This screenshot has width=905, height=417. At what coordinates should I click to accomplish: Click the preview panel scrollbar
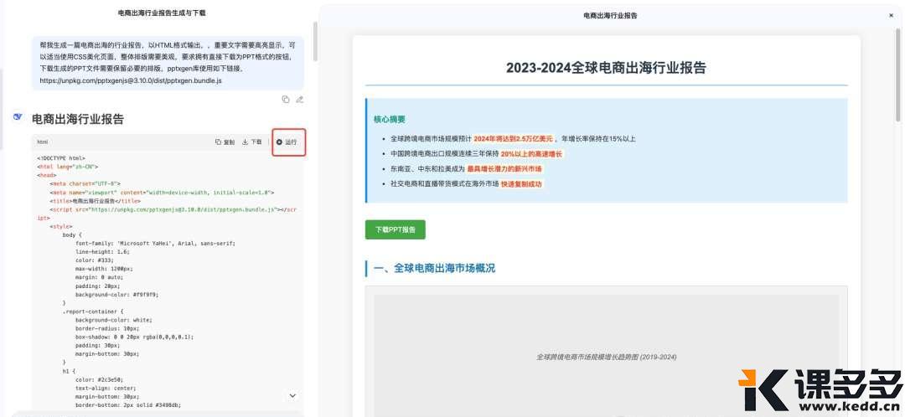coord(897,74)
